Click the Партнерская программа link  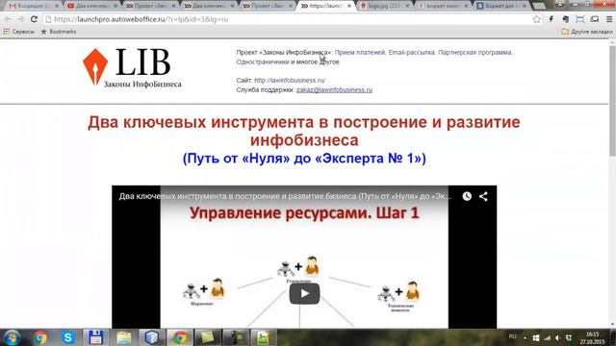[x=475, y=52]
